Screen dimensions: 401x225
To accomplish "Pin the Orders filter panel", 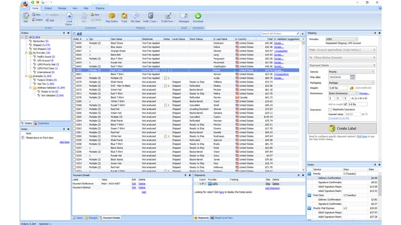I will [x=64, y=33].
